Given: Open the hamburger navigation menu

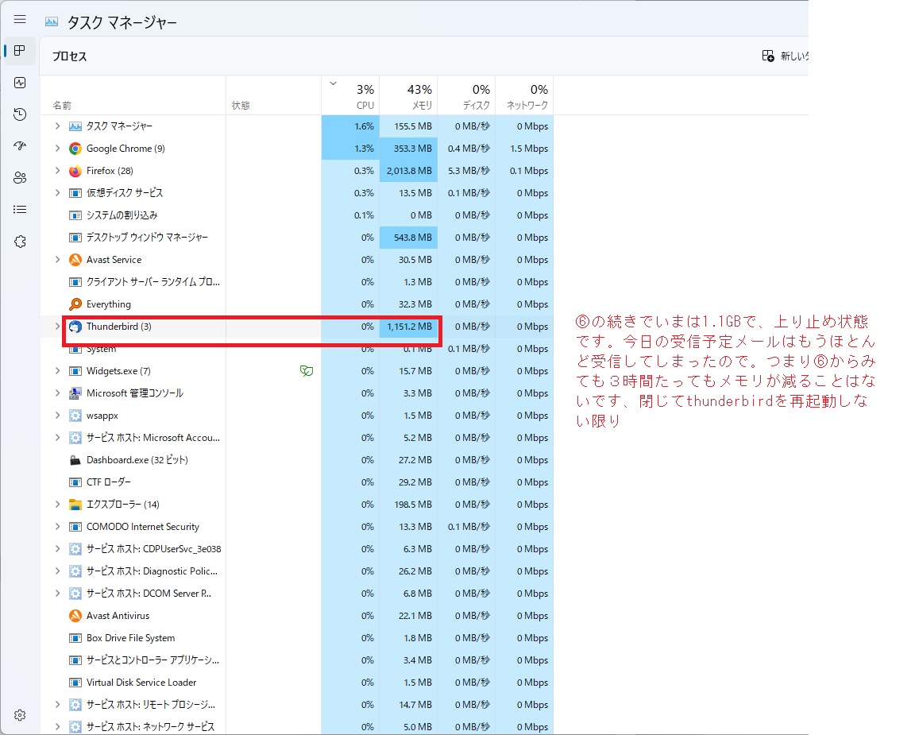Looking at the screenshot, I should pyautogui.click(x=20, y=20).
